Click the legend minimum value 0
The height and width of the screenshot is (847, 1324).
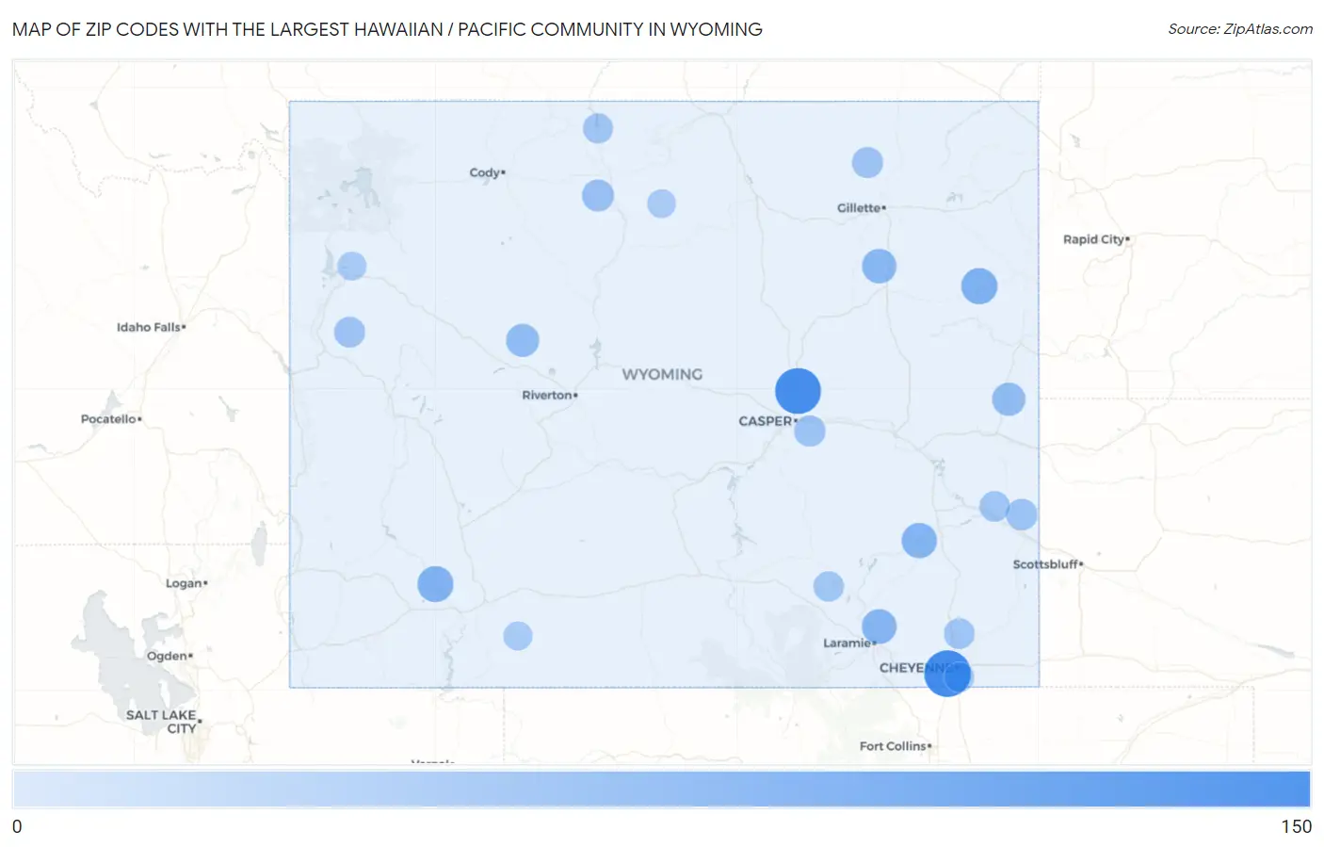click(17, 826)
